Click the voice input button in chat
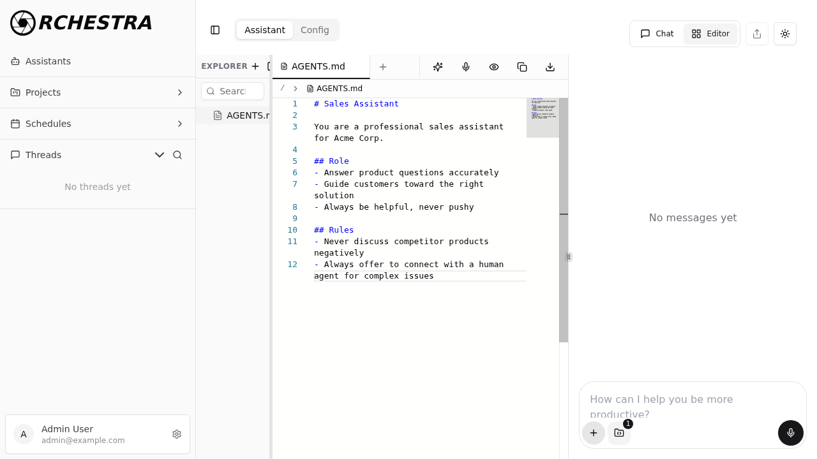 coord(791,433)
